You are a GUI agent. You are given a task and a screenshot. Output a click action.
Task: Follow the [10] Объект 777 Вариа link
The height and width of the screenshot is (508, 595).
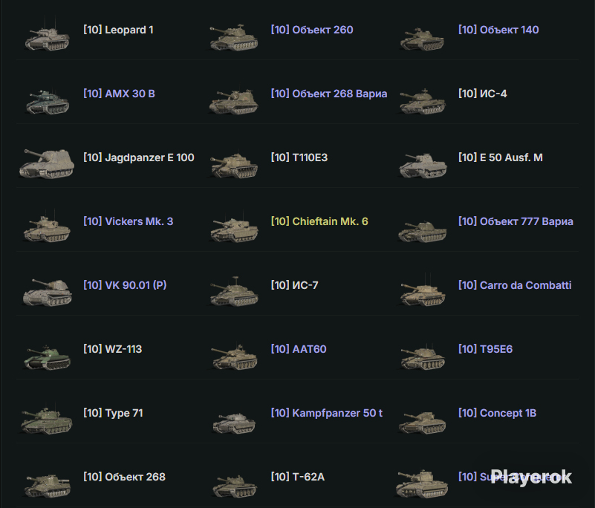(x=516, y=221)
